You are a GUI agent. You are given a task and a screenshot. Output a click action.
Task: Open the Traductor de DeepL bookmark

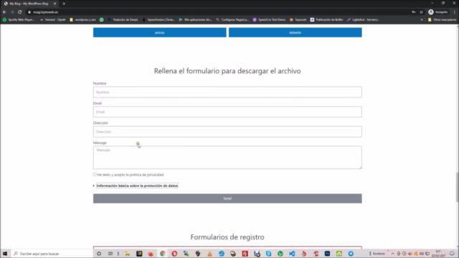(x=123, y=19)
